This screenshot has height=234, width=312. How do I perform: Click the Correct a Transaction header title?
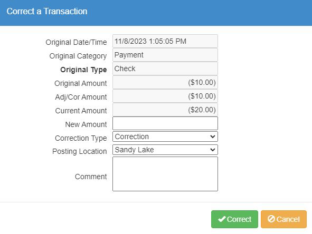[47, 11]
